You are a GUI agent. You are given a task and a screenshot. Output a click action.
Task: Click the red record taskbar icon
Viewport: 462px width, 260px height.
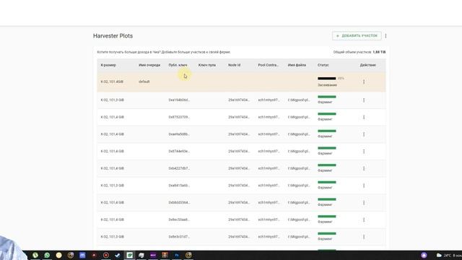point(106,255)
